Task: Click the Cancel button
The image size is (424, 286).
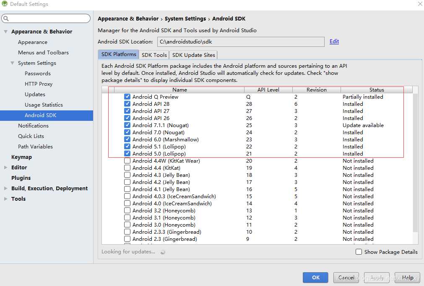Action: (x=346, y=277)
